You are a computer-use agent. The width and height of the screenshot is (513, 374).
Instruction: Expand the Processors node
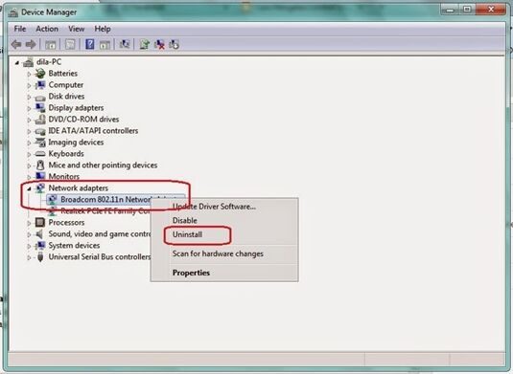[29, 223]
